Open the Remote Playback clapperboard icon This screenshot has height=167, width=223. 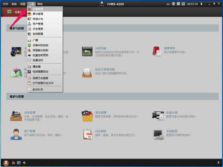[87, 51]
